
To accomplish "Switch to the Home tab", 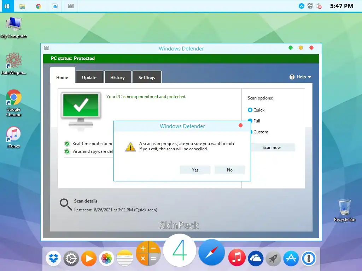I will coord(62,77).
